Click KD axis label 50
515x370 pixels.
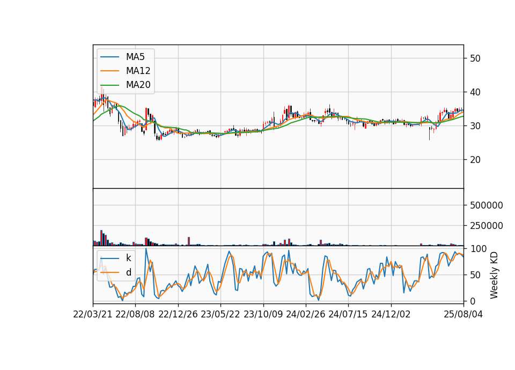click(x=475, y=275)
